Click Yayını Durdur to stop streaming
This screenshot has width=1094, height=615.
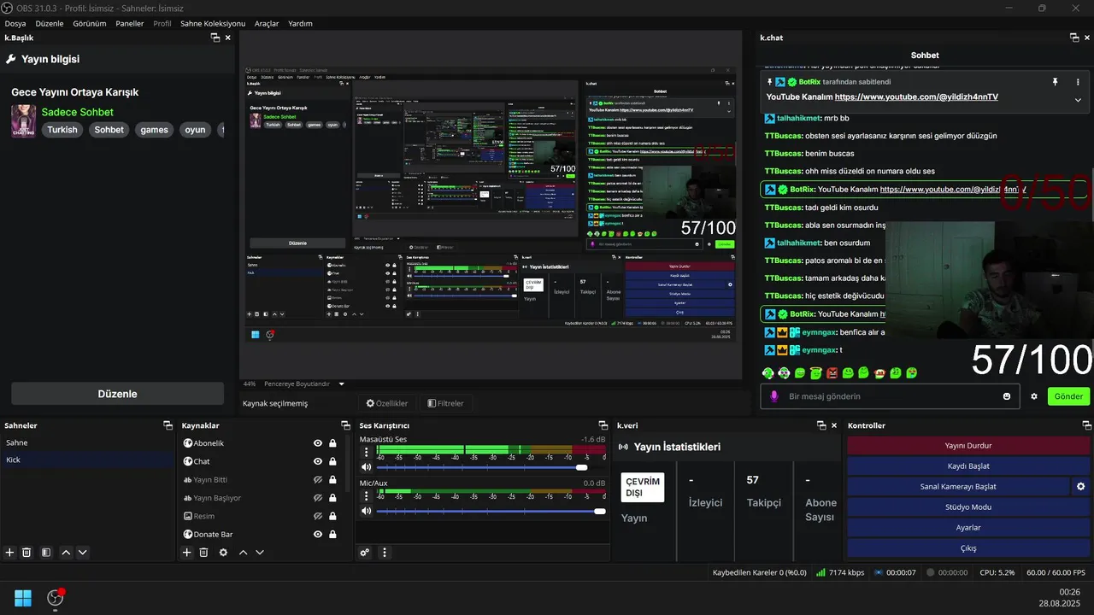(x=968, y=445)
